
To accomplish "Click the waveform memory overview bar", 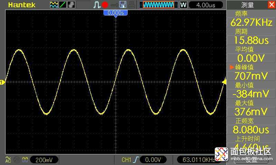I will pyautogui.click(x=158, y=5).
